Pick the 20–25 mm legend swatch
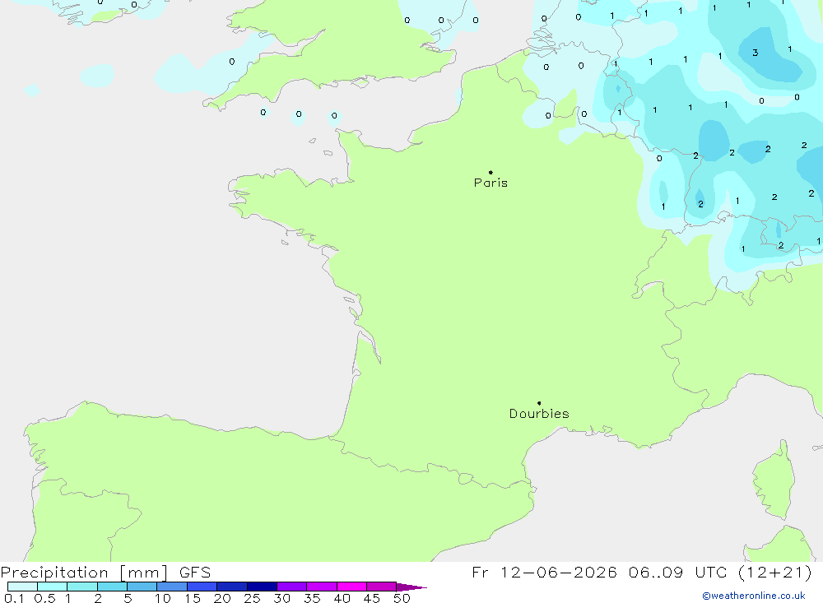The height and width of the screenshot is (603, 823). (232, 587)
